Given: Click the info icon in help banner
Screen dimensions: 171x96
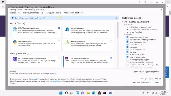Looking at the screenshot, I should coord(13,18).
